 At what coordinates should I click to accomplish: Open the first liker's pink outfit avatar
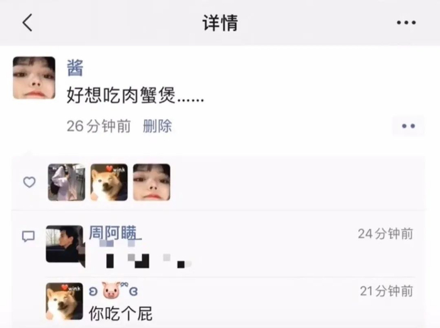tap(67, 183)
